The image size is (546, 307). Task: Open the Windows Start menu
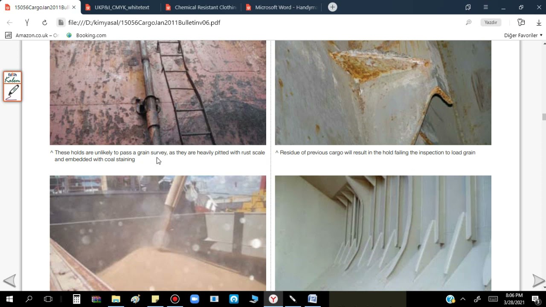tap(9, 299)
